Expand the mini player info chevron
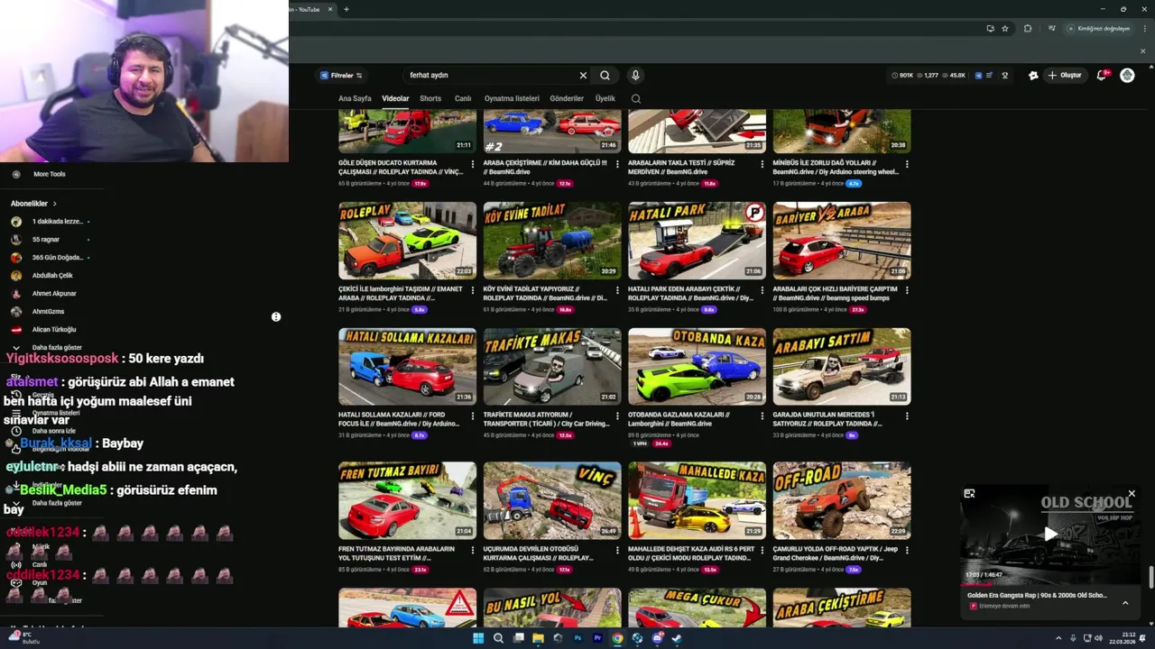 1125,603
